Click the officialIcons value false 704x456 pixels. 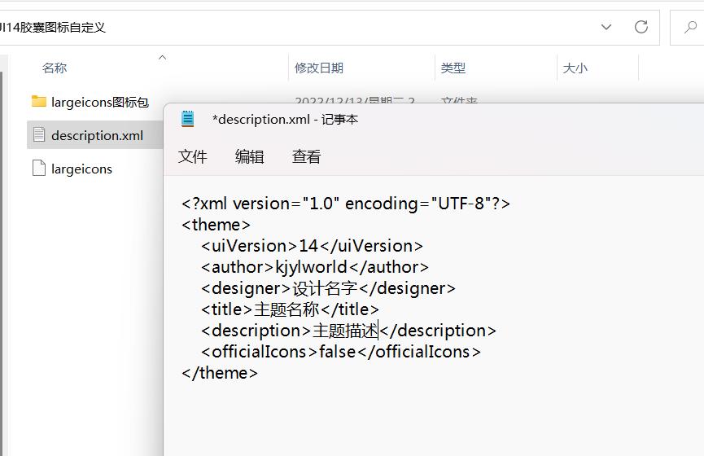337,352
